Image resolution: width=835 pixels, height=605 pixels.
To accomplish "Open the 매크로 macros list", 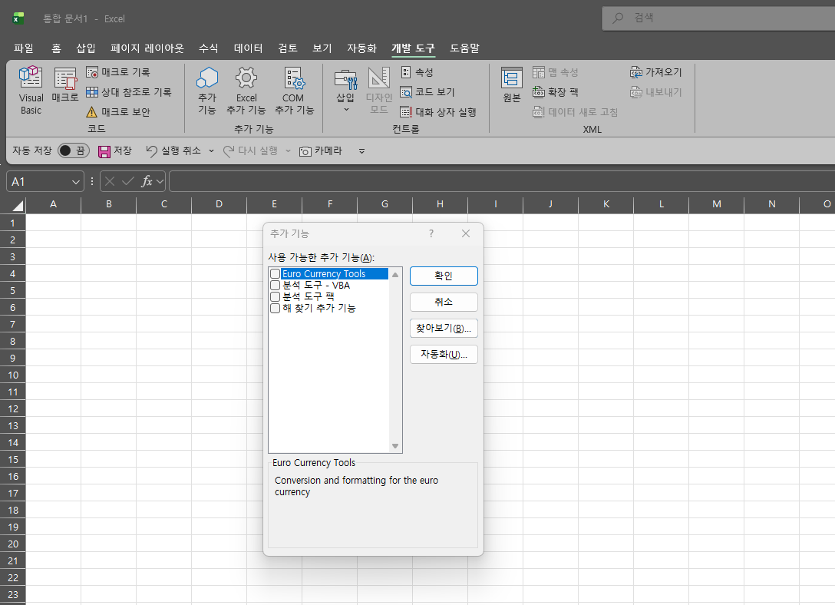I will coord(65,85).
